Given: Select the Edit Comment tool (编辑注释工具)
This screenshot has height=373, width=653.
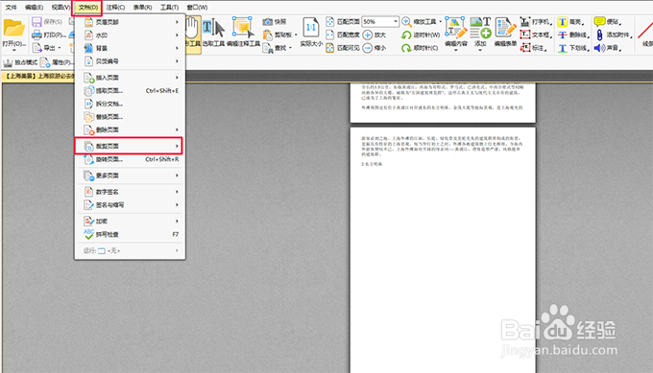Looking at the screenshot, I should 243,28.
